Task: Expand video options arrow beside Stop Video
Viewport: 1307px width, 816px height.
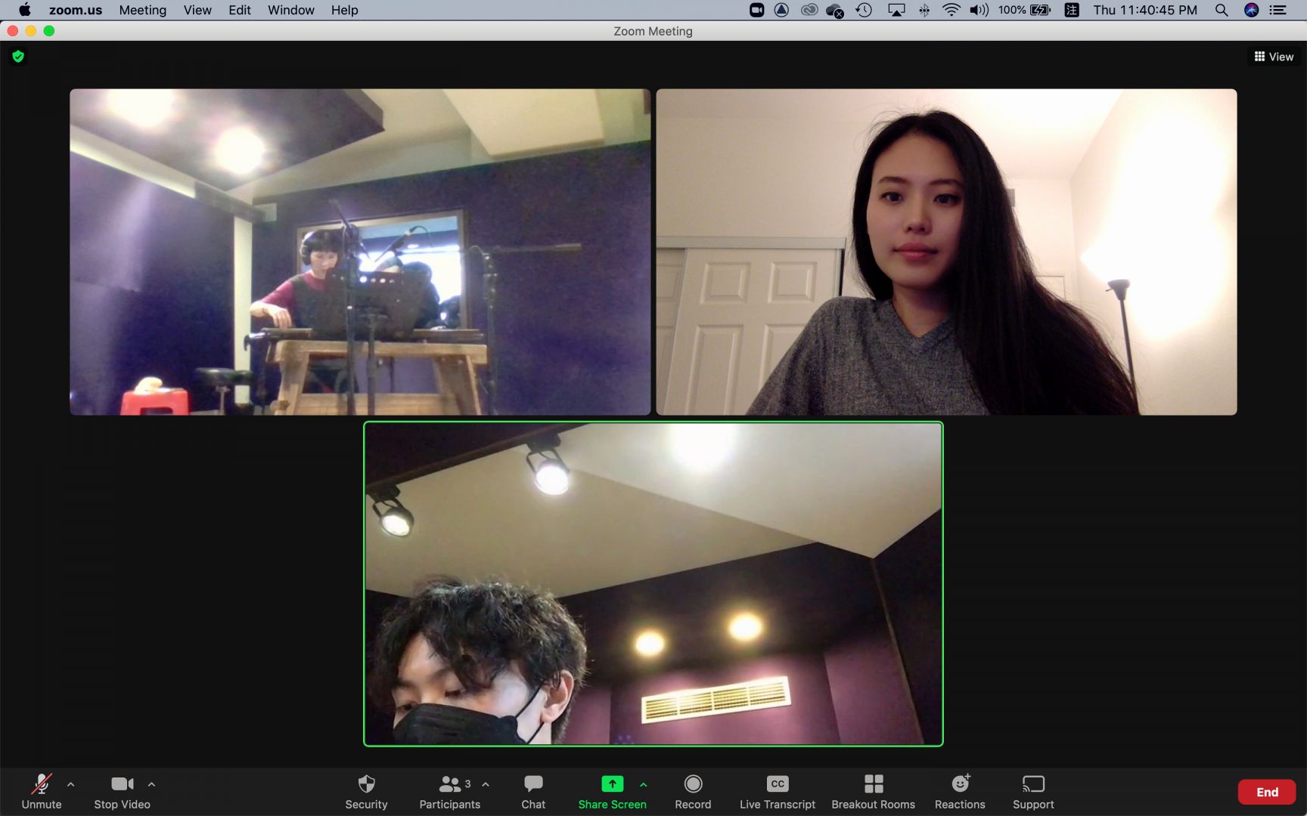Action: coord(151,784)
